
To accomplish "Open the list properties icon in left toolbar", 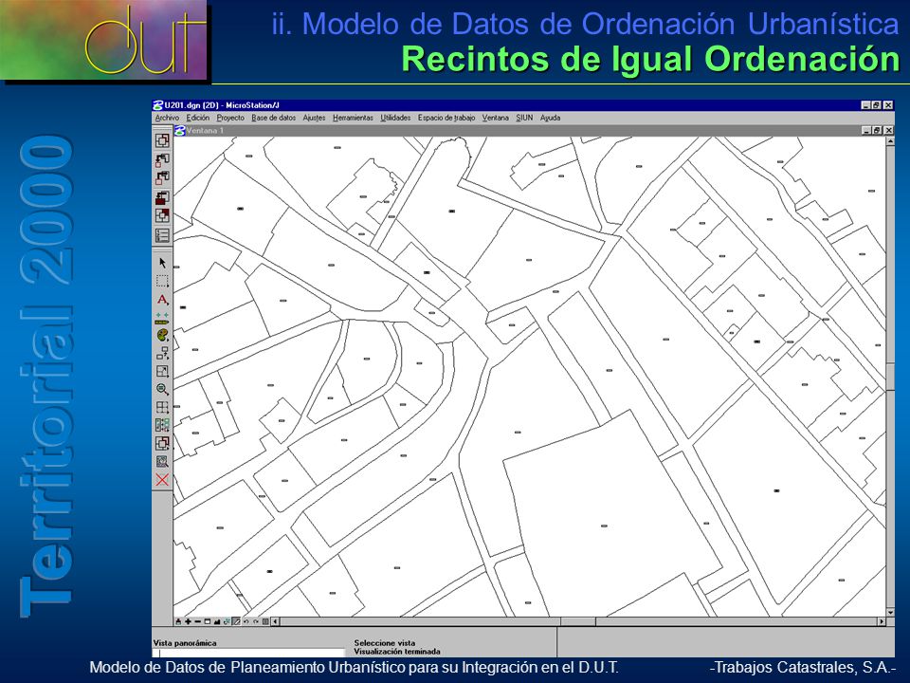I will [162, 235].
